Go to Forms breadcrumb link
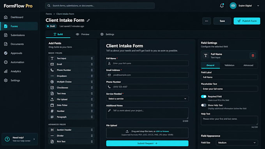 [x=49, y=14]
